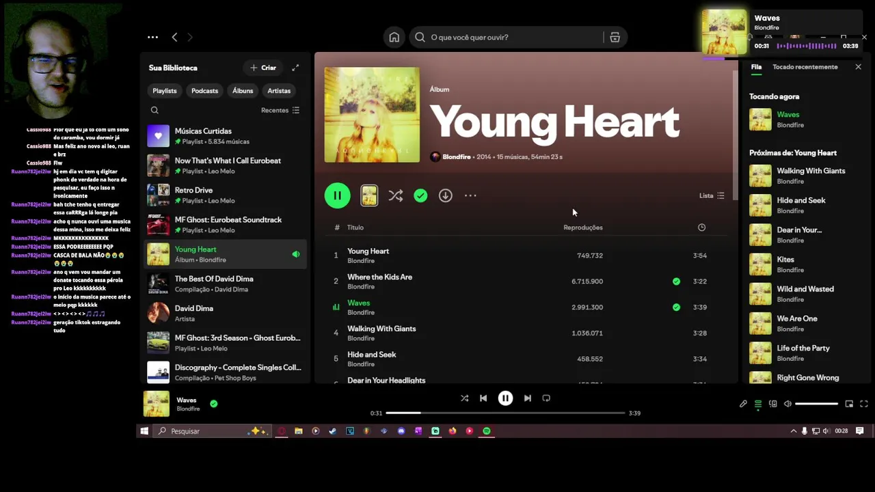
Task: Toggle saved checkmark beside Waves in player bar
Action: pyautogui.click(x=214, y=404)
